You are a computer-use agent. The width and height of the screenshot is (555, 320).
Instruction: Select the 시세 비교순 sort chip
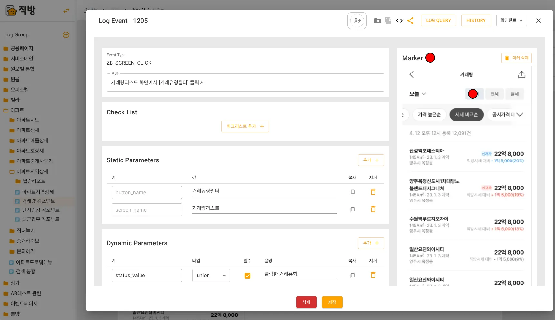point(467,115)
